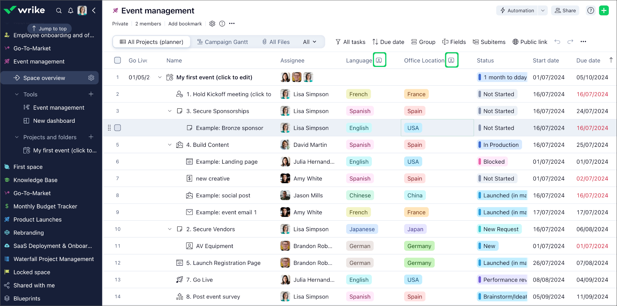Collapse 3. Secure Sponsorships subtasks
The height and width of the screenshot is (306, 617).
[x=170, y=111]
